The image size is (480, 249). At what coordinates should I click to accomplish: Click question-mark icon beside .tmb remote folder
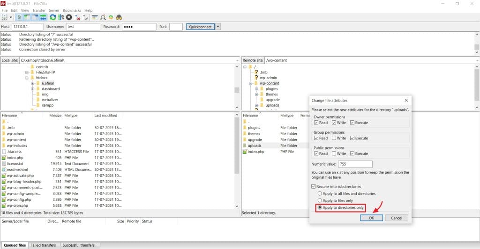click(x=256, y=72)
